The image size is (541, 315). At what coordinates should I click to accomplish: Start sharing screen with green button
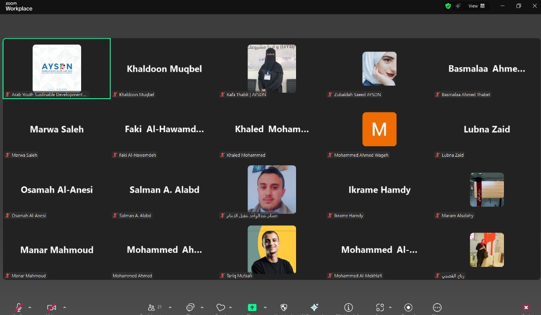[x=252, y=307]
